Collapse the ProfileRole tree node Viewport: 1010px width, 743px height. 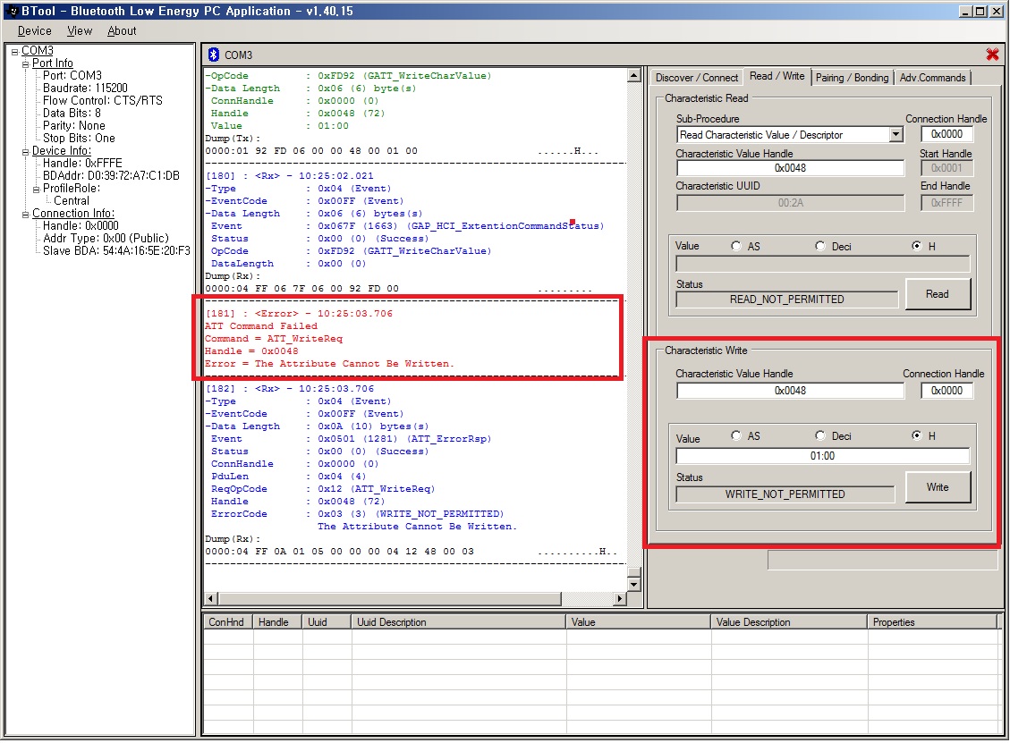pyautogui.click(x=37, y=190)
